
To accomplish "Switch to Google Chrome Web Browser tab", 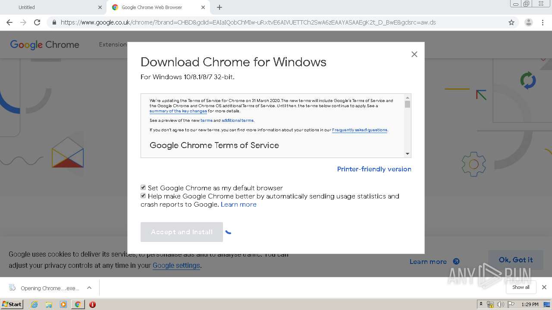I will (x=158, y=7).
